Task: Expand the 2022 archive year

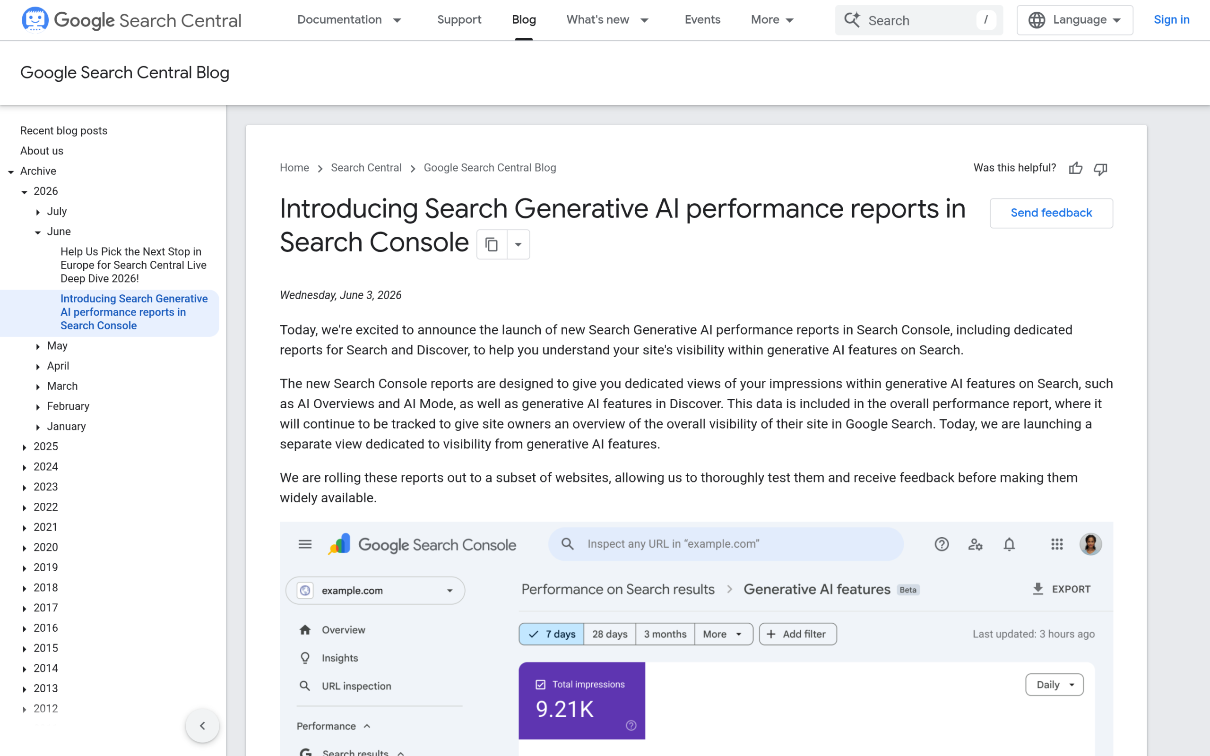Action: [x=25, y=507]
